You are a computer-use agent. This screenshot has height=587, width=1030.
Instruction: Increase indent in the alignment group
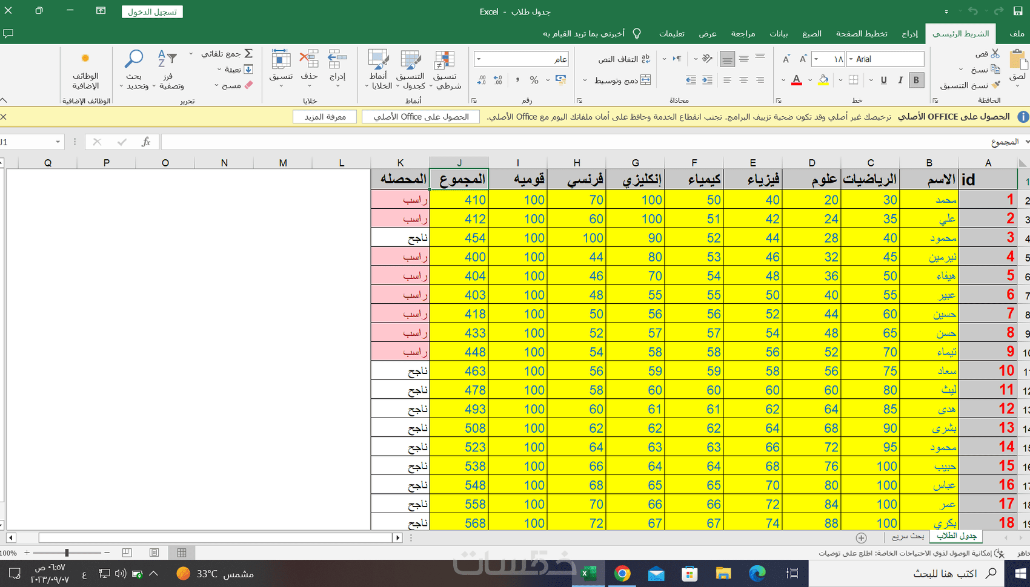point(691,80)
